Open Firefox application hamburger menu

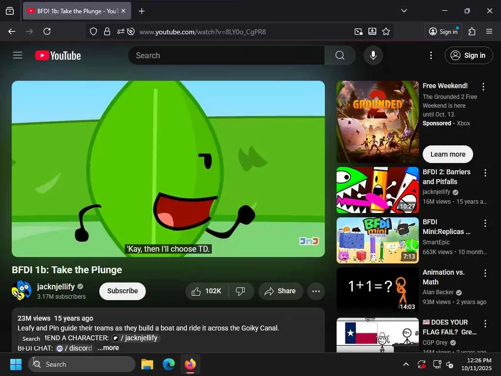pyautogui.click(x=489, y=31)
